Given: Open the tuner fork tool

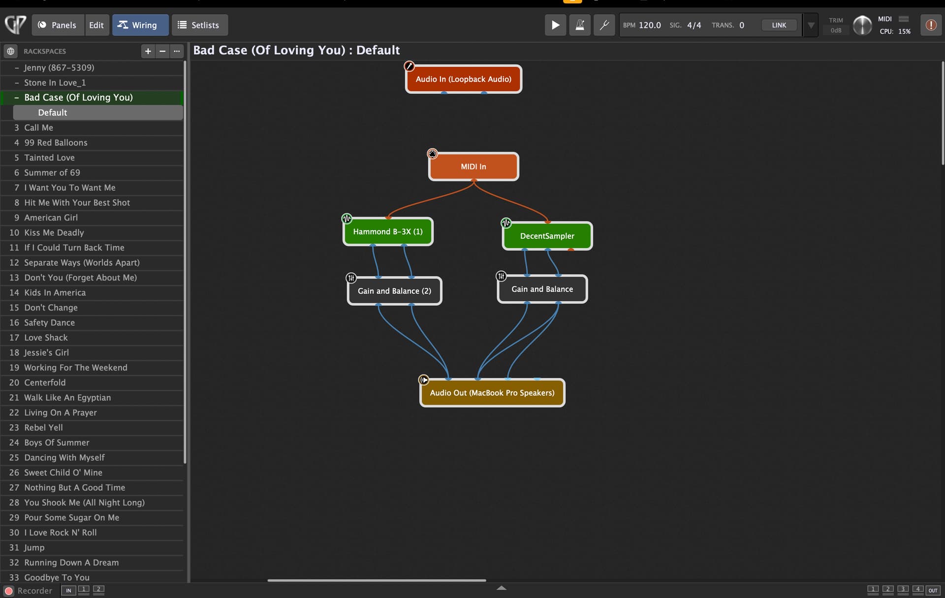Looking at the screenshot, I should (x=604, y=25).
